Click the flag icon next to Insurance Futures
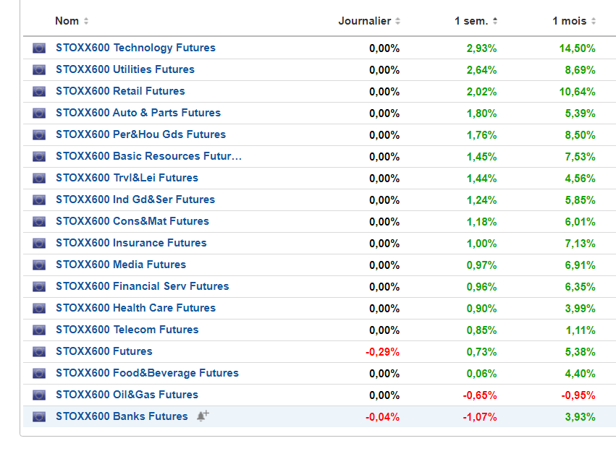 (39, 244)
